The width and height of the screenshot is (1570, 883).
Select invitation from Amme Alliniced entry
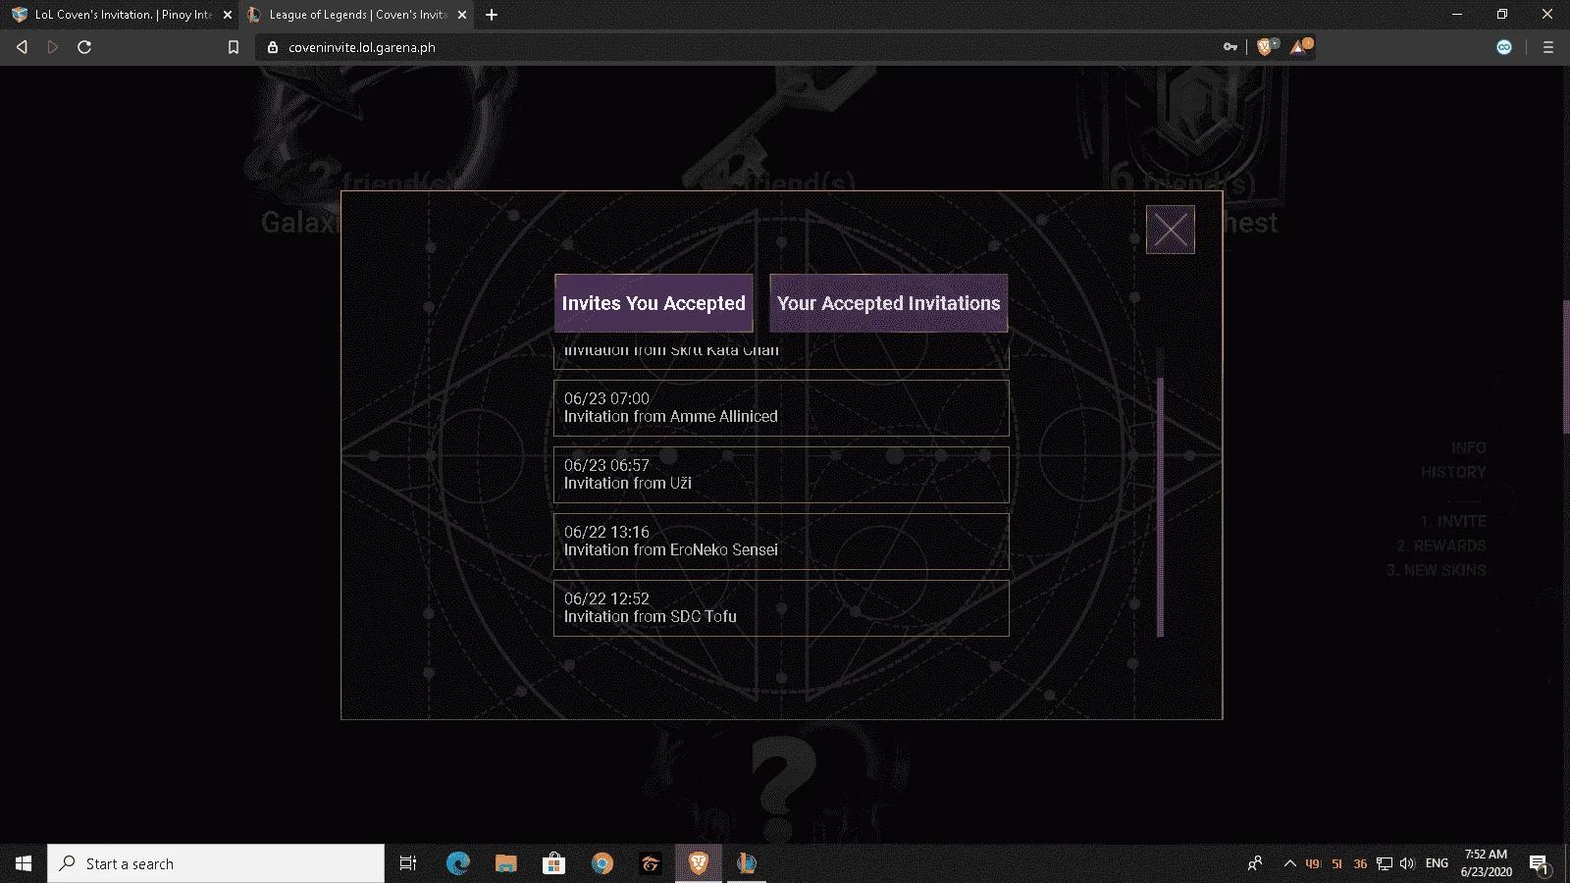point(781,408)
